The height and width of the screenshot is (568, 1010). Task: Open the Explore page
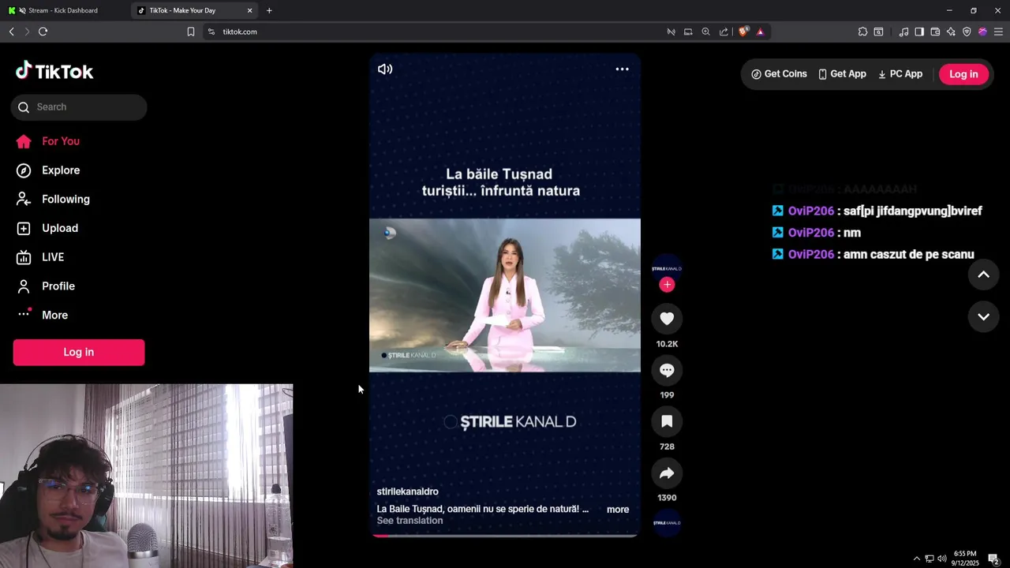coord(49,170)
